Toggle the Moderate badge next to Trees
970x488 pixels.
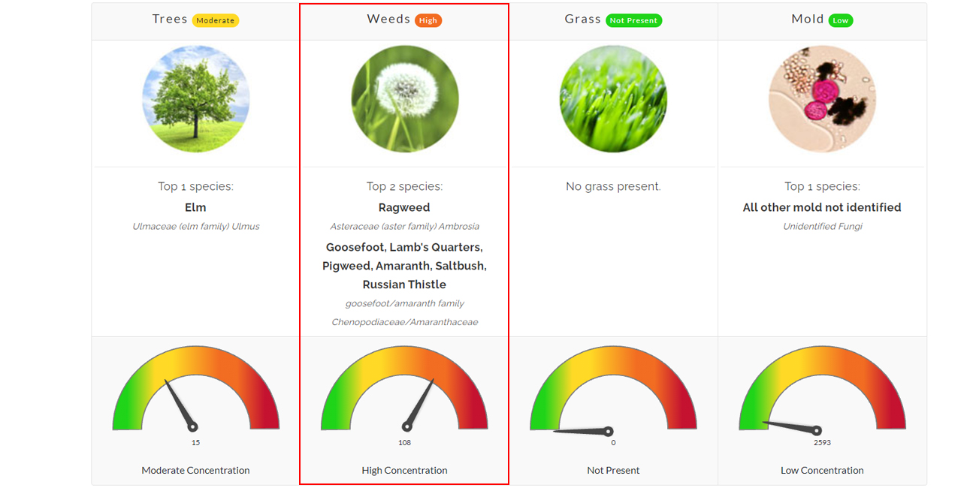[x=216, y=20]
